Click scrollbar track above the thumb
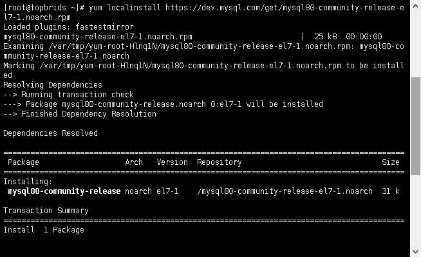This screenshot has height=257, width=421. (x=415, y=44)
